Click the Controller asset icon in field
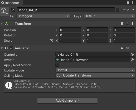This screenshot has width=136, height=110. (x=58, y=55)
